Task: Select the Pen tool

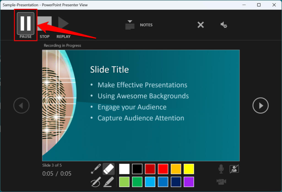Action: (x=96, y=182)
